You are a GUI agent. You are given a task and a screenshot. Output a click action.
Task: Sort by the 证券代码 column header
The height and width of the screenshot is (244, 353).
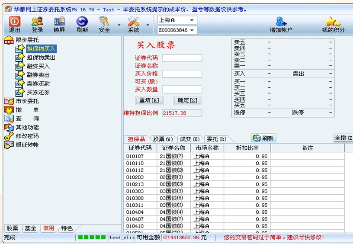140,148
